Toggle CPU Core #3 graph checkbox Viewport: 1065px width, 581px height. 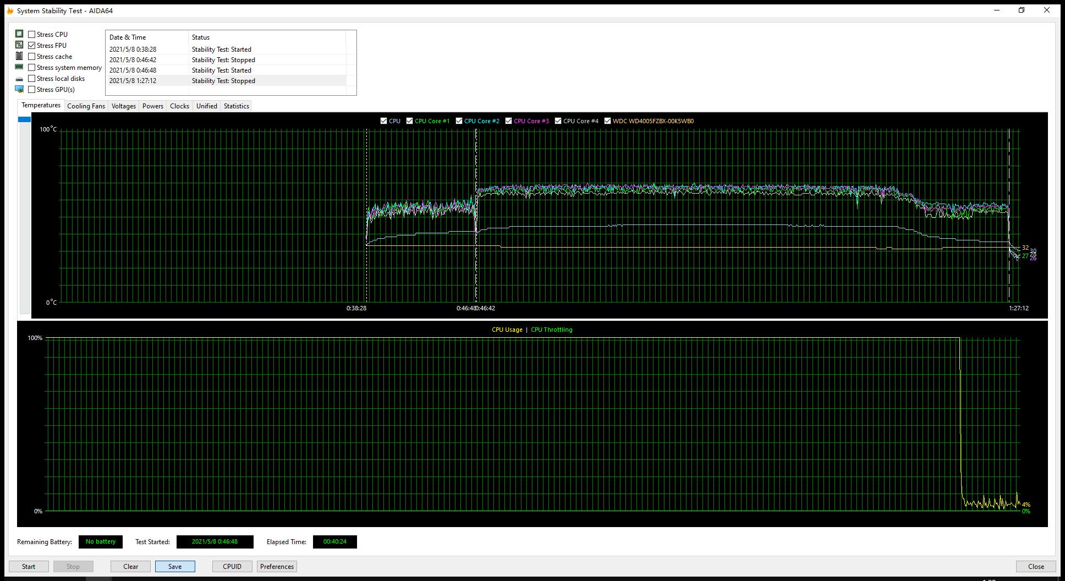pos(508,121)
